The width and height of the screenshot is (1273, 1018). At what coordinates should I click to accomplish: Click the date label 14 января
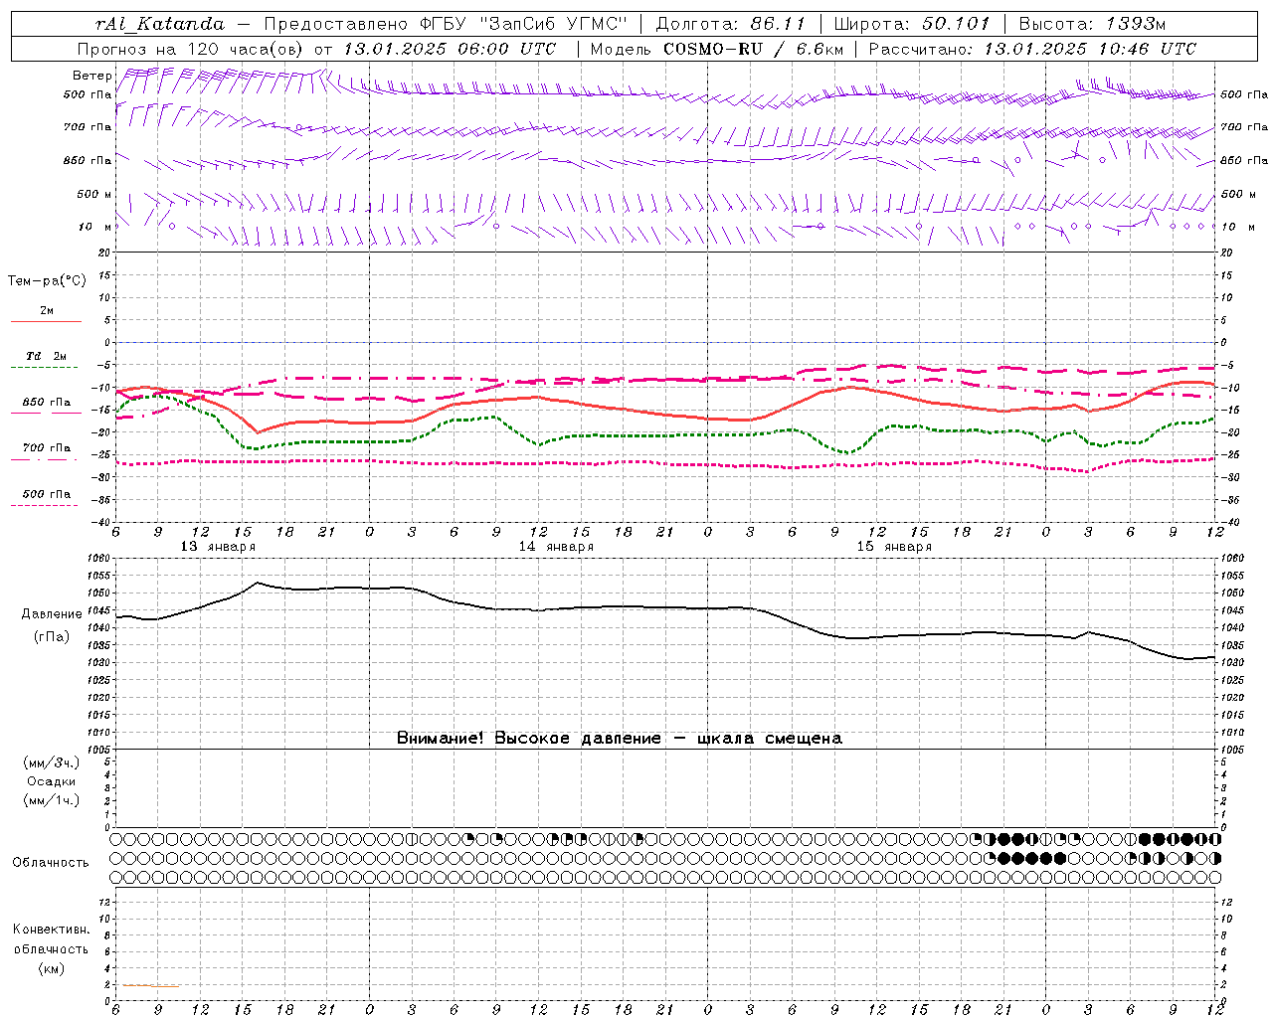click(x=556, y=547)
